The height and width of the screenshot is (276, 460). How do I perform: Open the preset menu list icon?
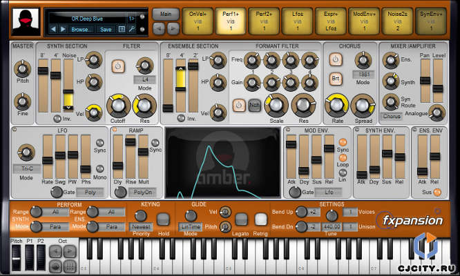pos(122,29)
